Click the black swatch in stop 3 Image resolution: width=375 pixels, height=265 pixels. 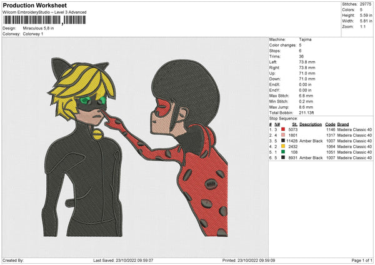point(283,141)
